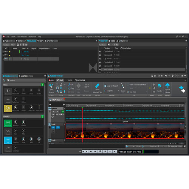Click the Color brush icon
189x189 pixels.
(123, 86)
